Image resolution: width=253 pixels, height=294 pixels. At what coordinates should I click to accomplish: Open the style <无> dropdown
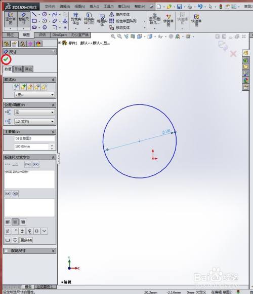[x=34, y=95]
